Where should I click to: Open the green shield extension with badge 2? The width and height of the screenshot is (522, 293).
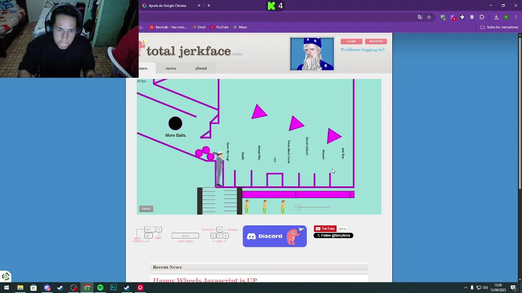pyautogui.click(x=443, y=17)
